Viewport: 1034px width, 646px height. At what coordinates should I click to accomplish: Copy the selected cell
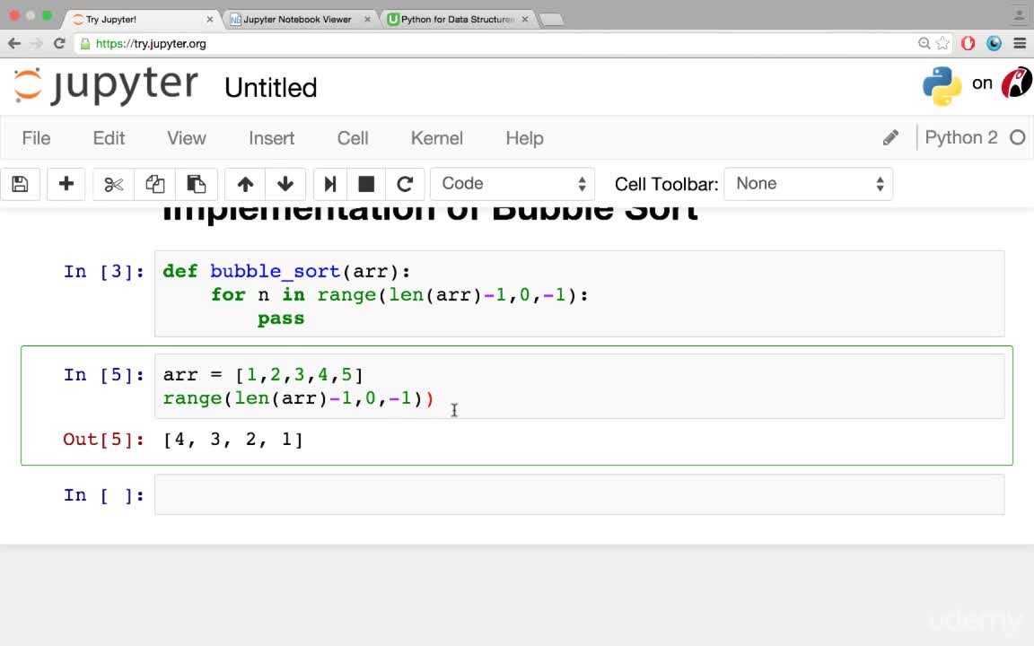pos(155,184)
